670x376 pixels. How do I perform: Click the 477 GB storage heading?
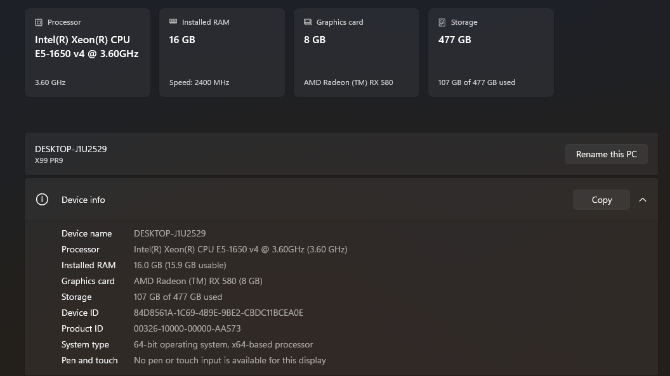click(455, 40)
